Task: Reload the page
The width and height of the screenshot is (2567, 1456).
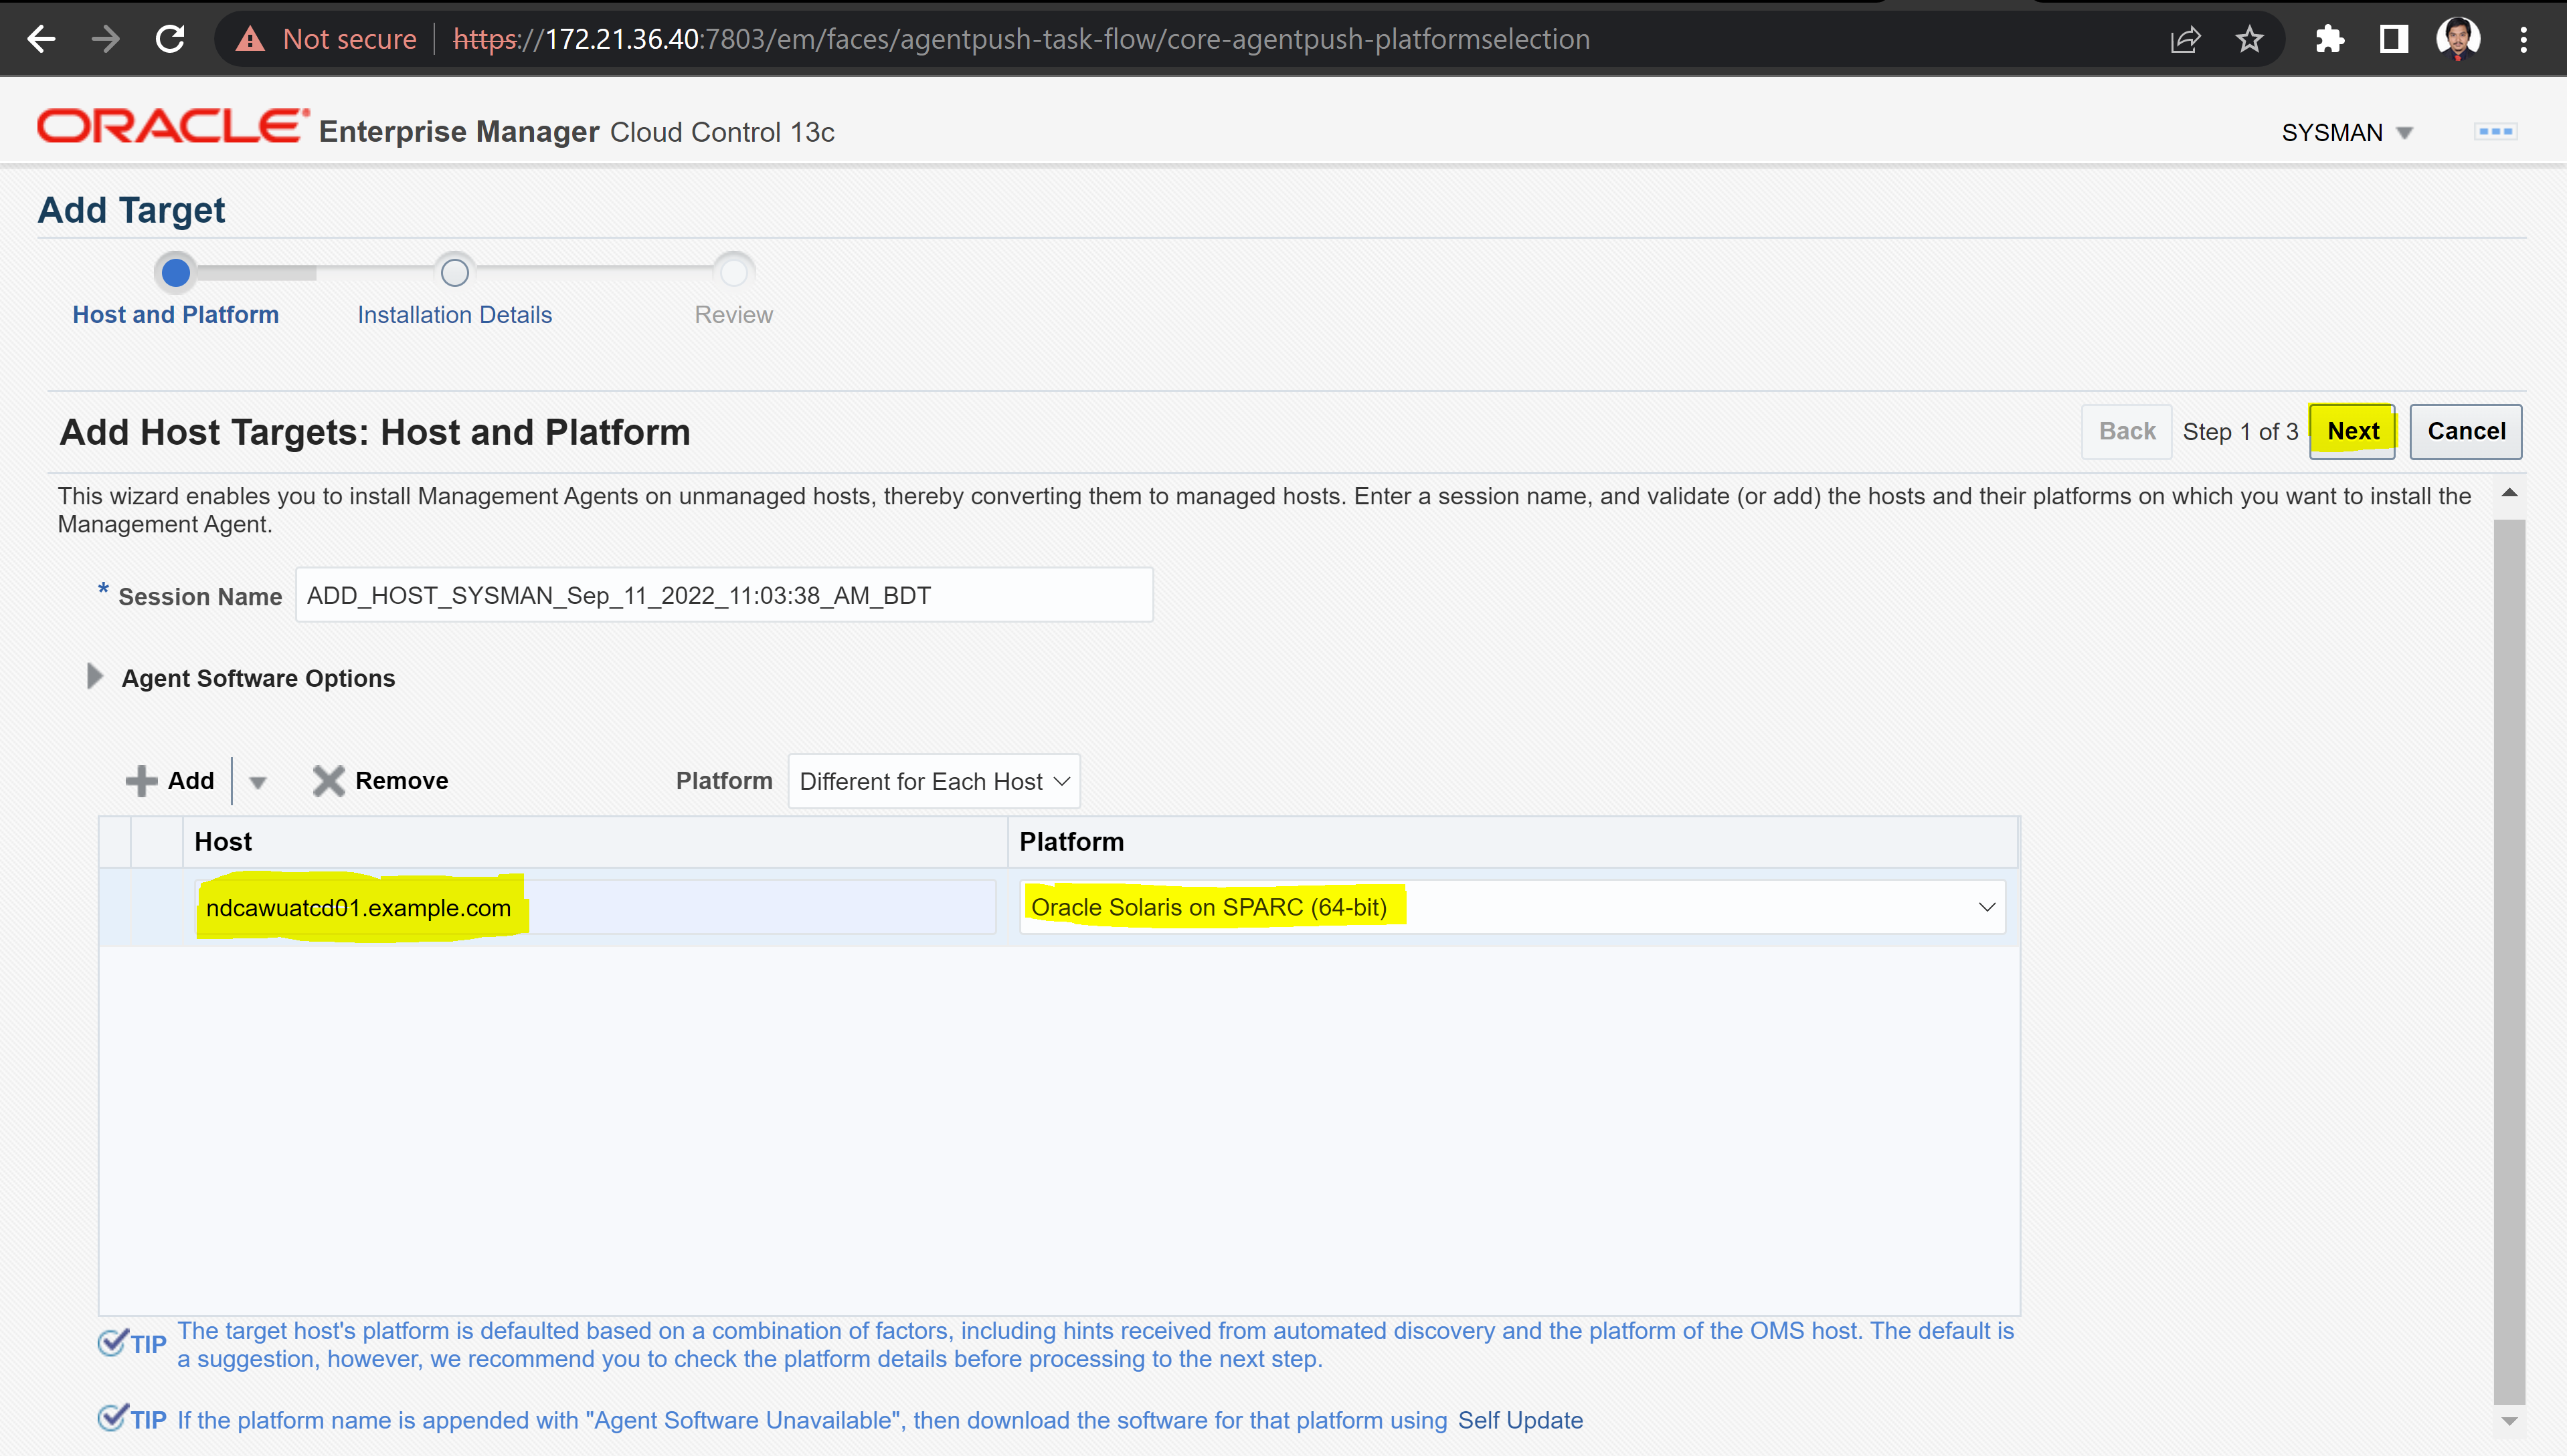Action: [x=171, y=39]
